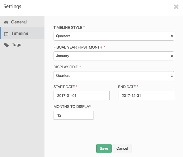Click the arrows on the January select
Screen dimensions: 183x157
tap(172, 56)
